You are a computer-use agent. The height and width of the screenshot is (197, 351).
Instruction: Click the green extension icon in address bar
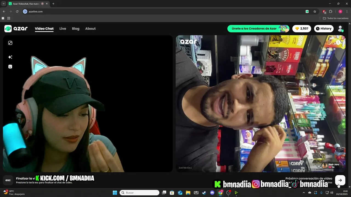307,11
